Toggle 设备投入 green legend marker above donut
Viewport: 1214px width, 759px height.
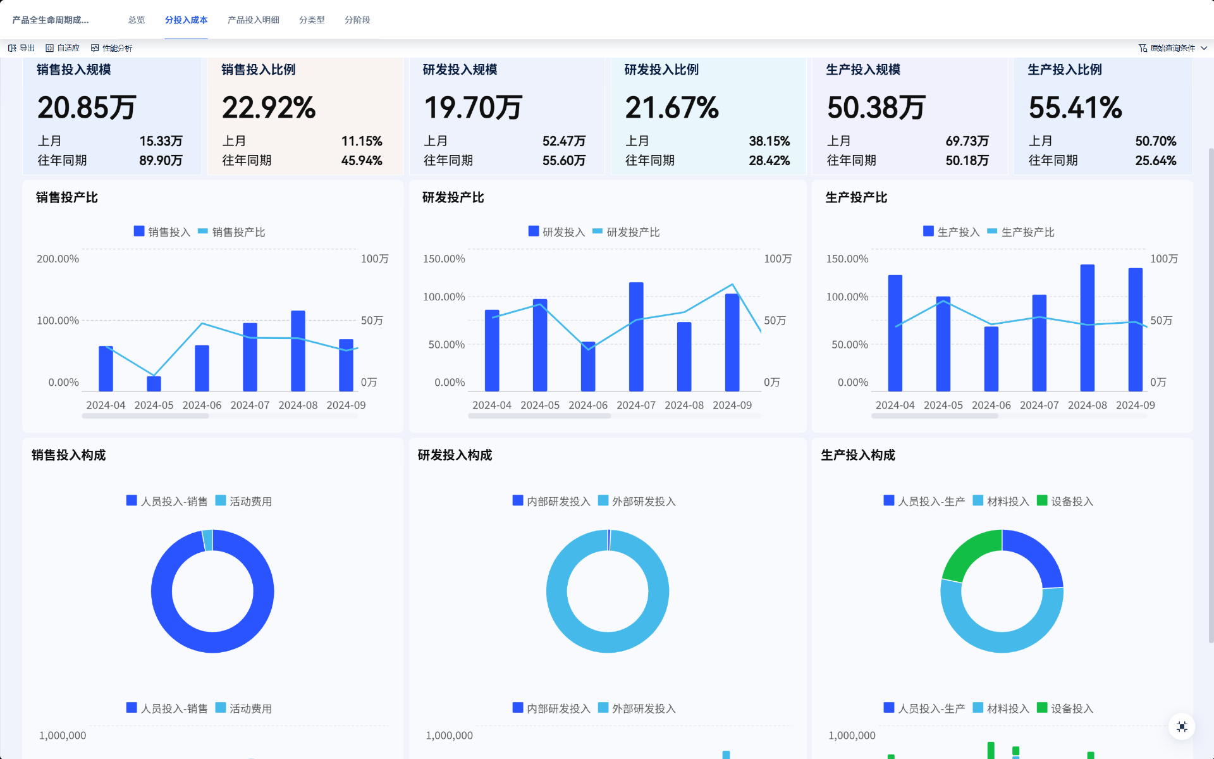tap(1042, 500)
